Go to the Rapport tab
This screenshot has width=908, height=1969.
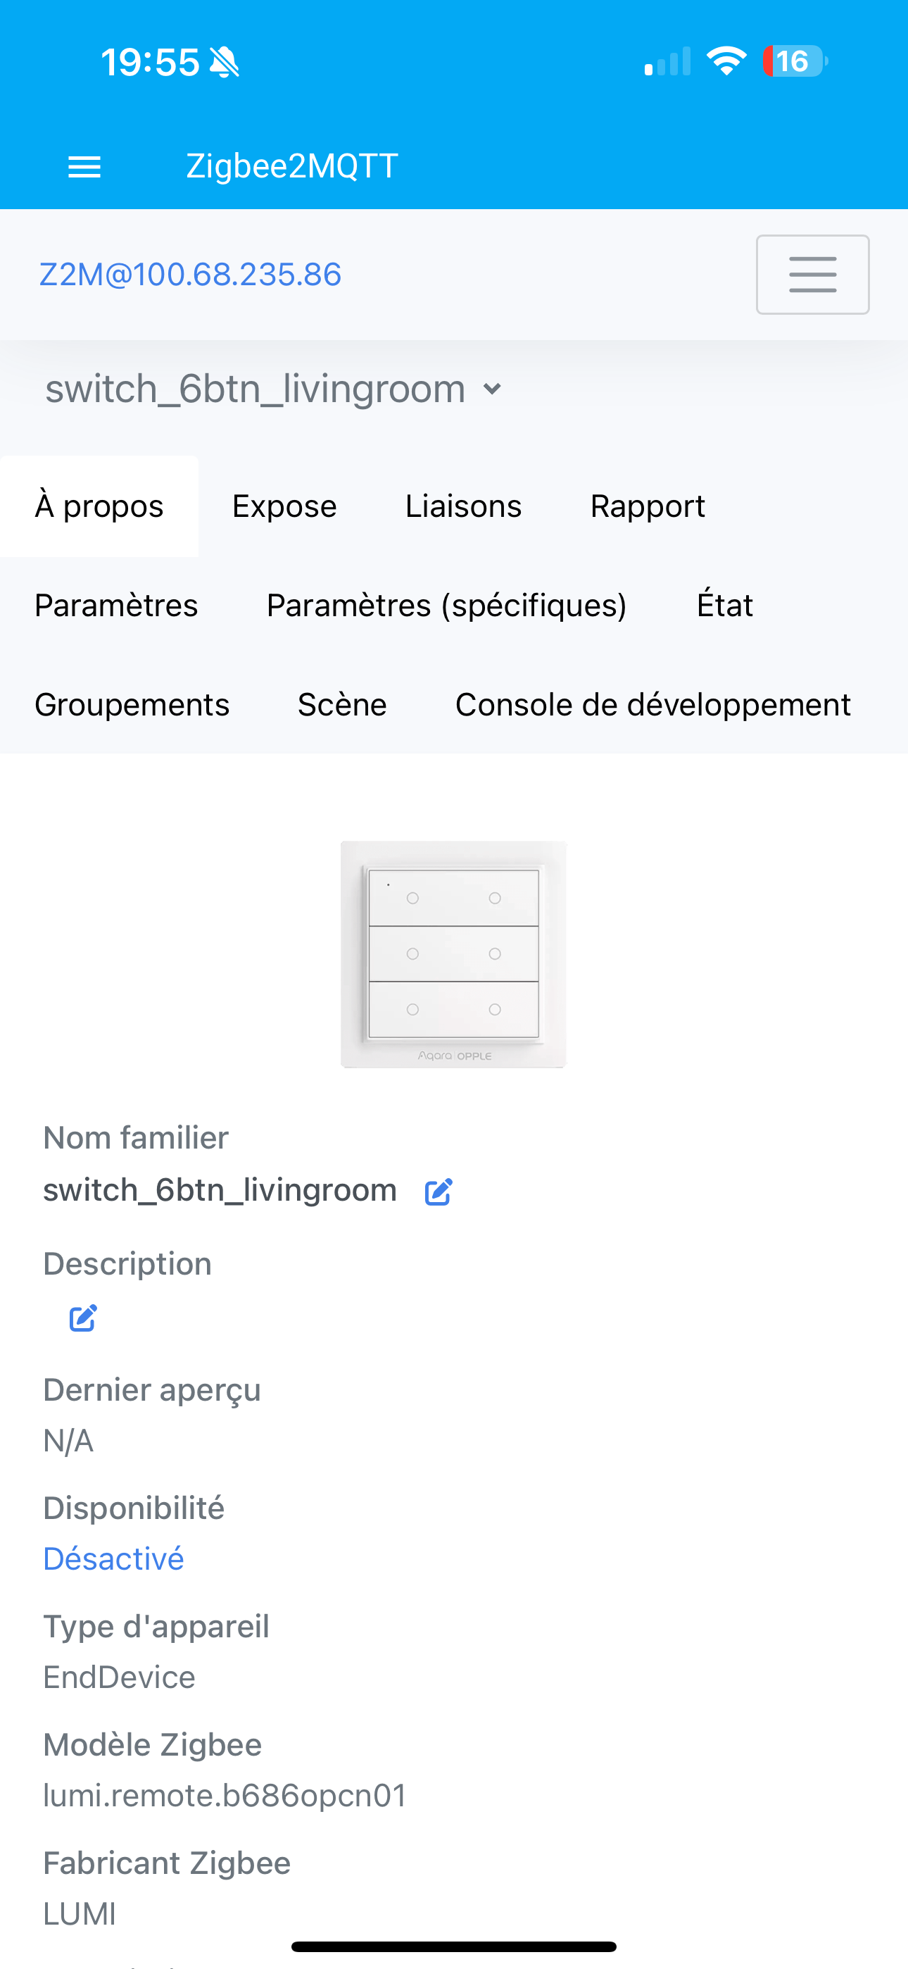648,506
